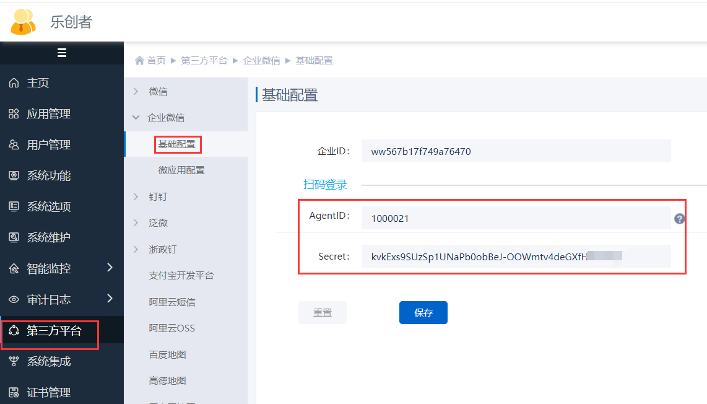Click the hamburger menu collapse icon
The image size is (707, 404).
tap(62, 53)
